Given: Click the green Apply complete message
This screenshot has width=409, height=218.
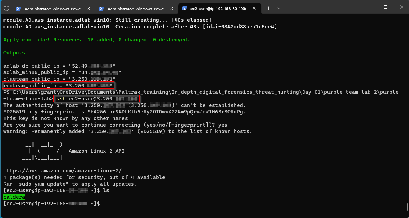Looking at the screenshot, I should [95, 39].
